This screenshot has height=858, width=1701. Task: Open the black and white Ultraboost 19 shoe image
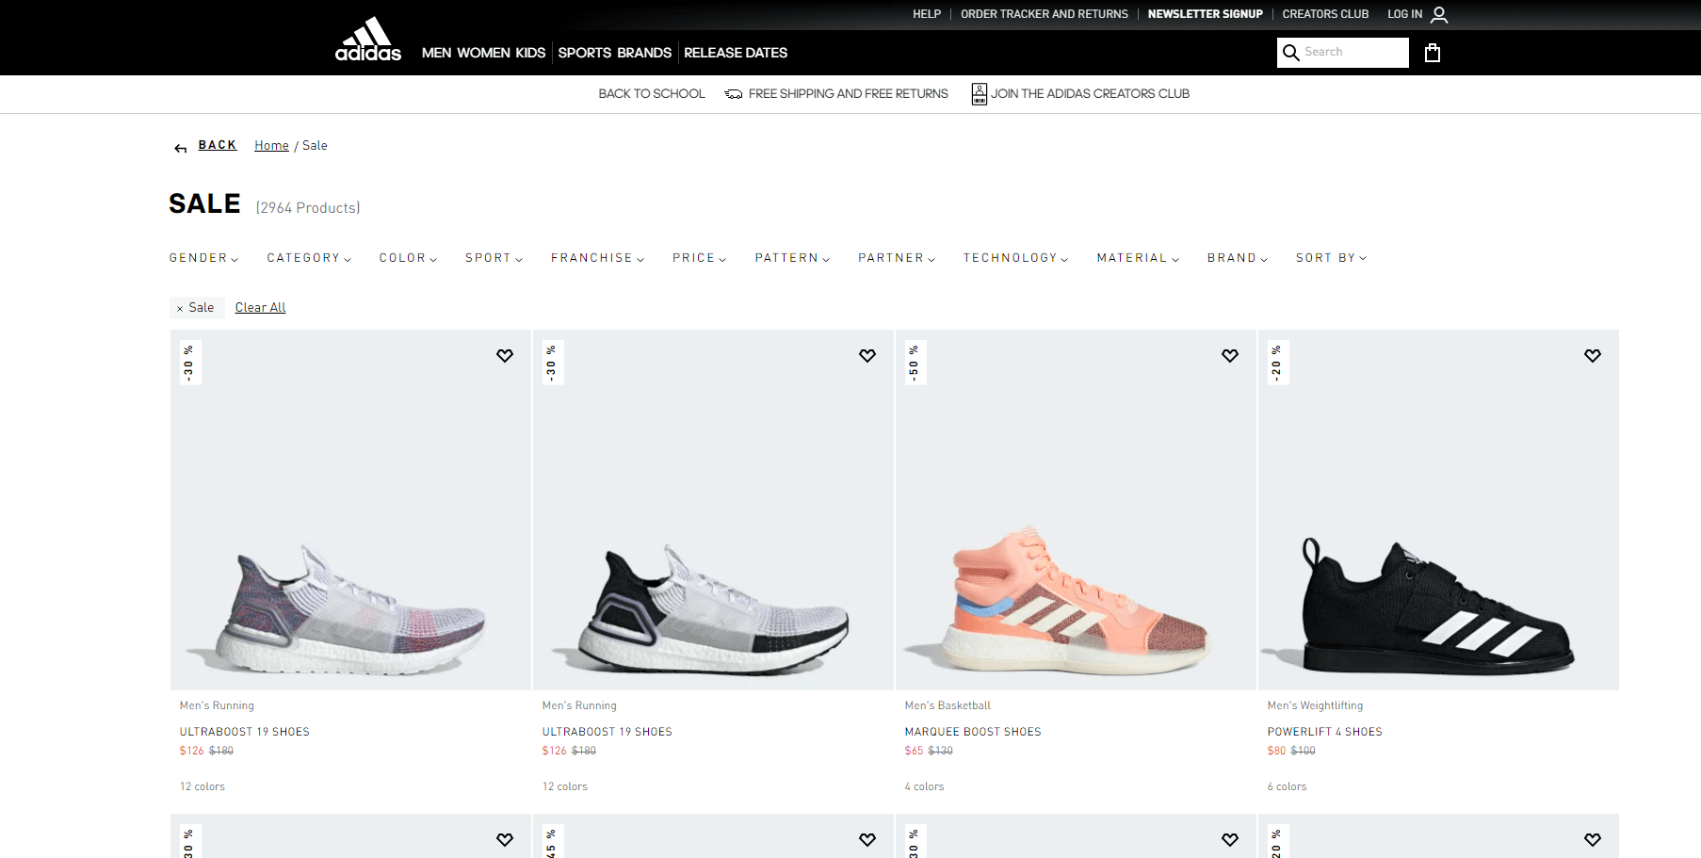click(x=713, y=510)
